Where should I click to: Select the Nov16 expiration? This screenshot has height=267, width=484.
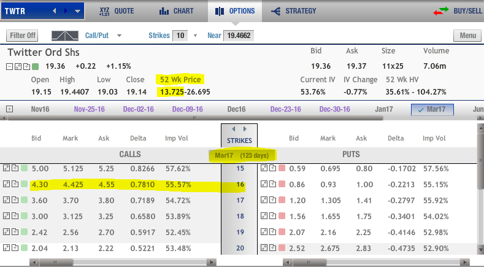pyautogui.click(x=40, y=109)
